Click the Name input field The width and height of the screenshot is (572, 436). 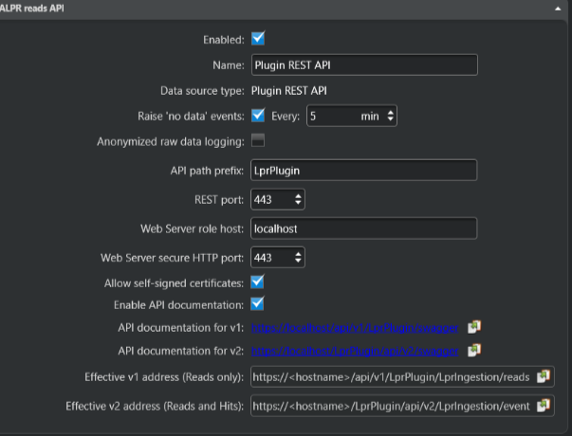[363, 64]
